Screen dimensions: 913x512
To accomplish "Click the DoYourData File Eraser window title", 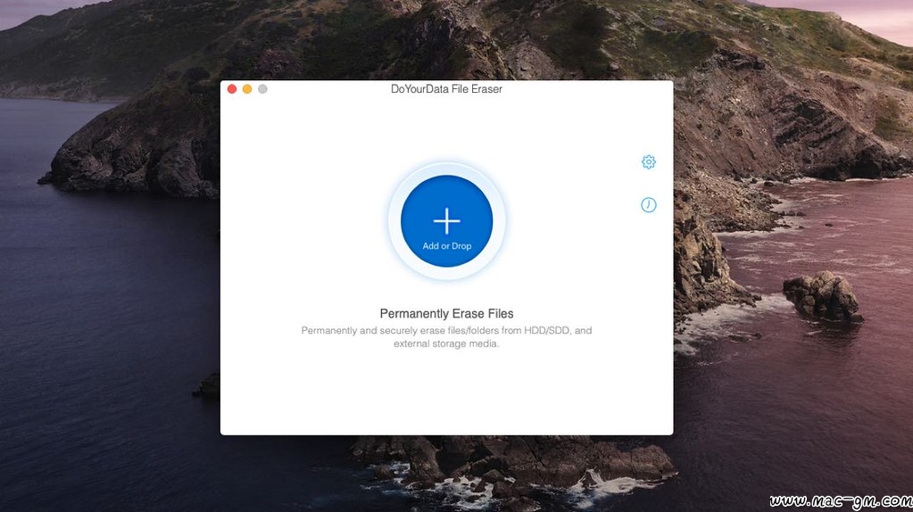I will (446, 89).
